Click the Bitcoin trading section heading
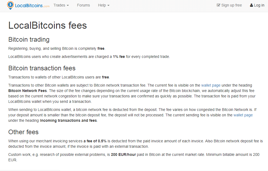This screenshot has width=268, height=171. click(29, 40)
